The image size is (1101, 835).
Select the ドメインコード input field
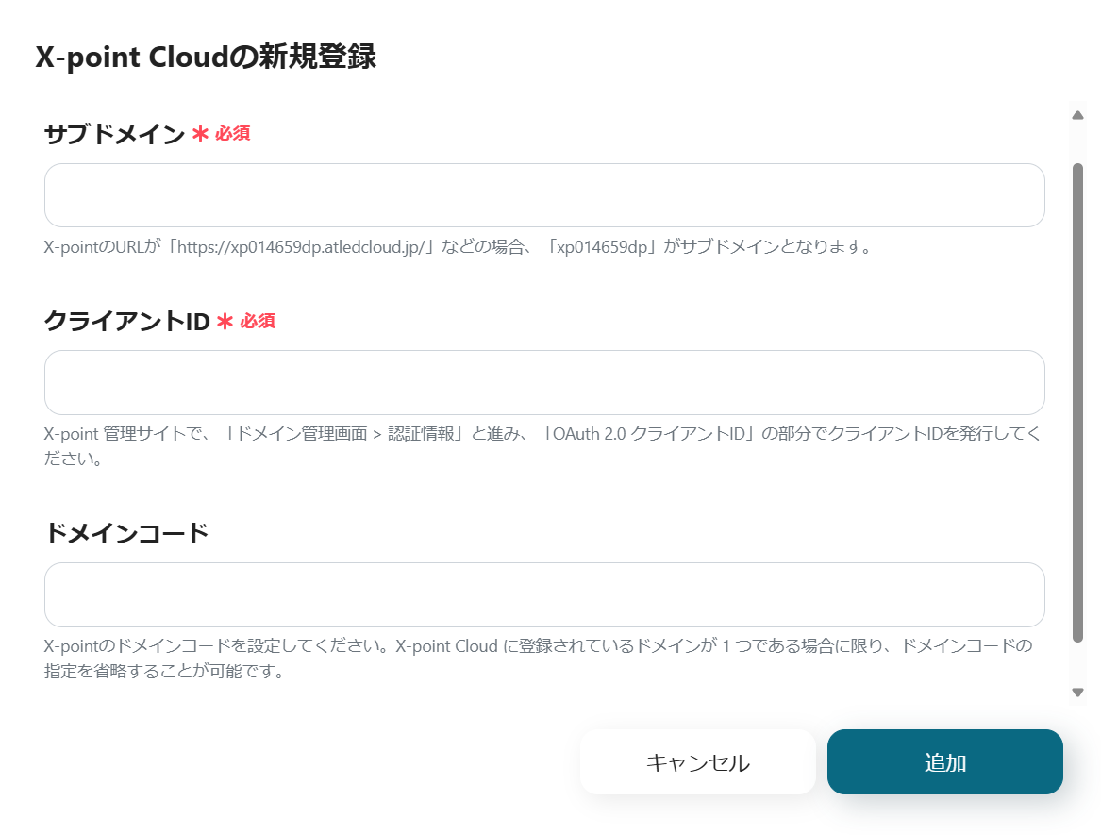[543, 594]
